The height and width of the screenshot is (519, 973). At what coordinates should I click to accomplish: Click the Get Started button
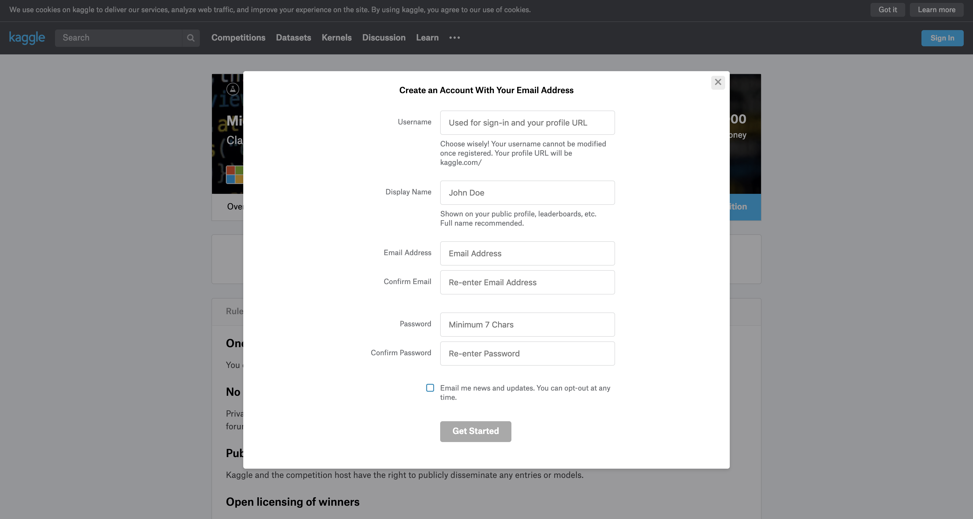[x=475, y=431]
